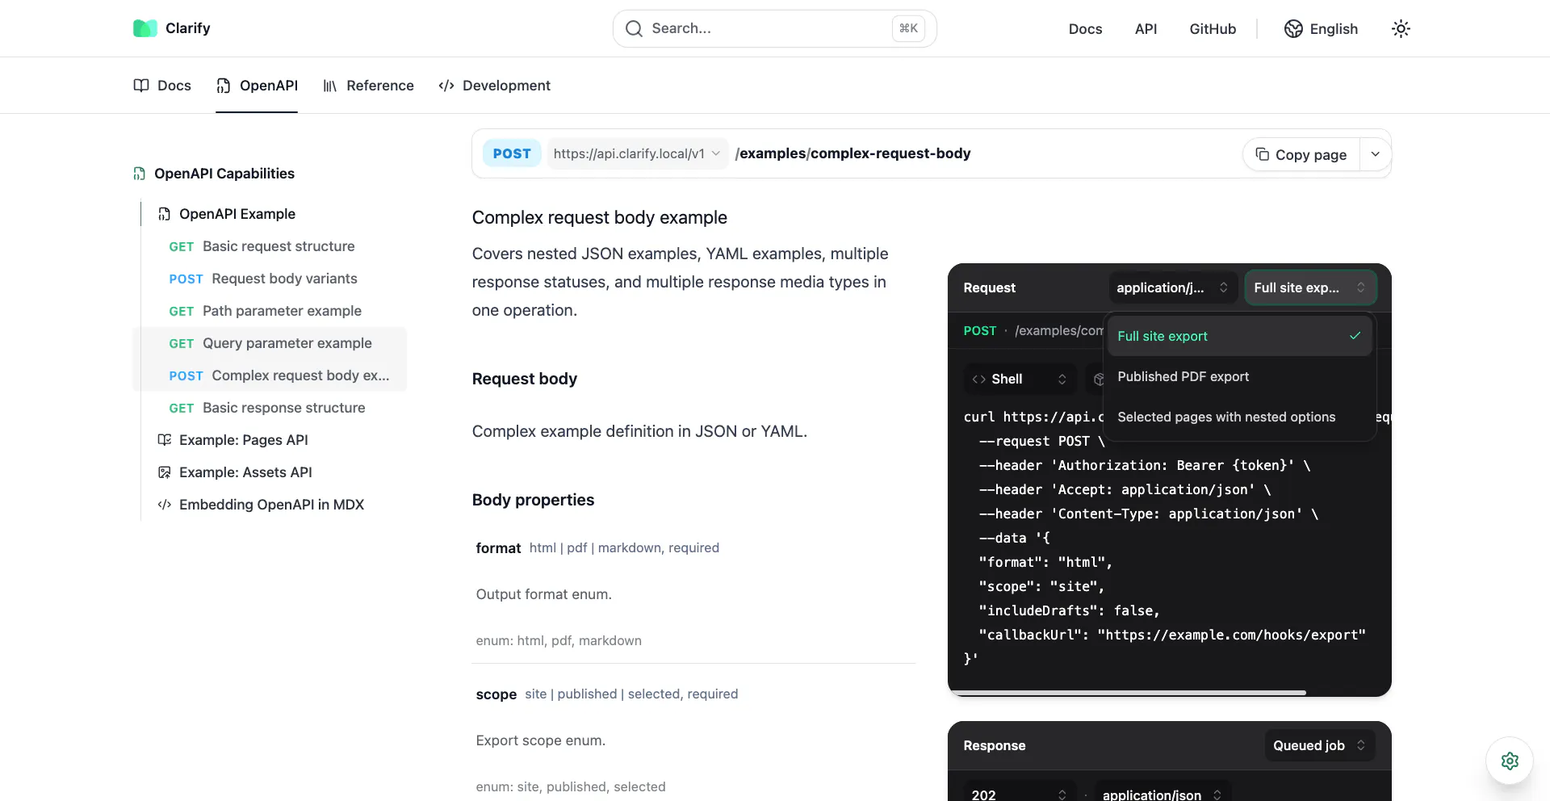Open the Queued job response example selector
This screenshot has height=801, width=1550.
pos(1320,745)
